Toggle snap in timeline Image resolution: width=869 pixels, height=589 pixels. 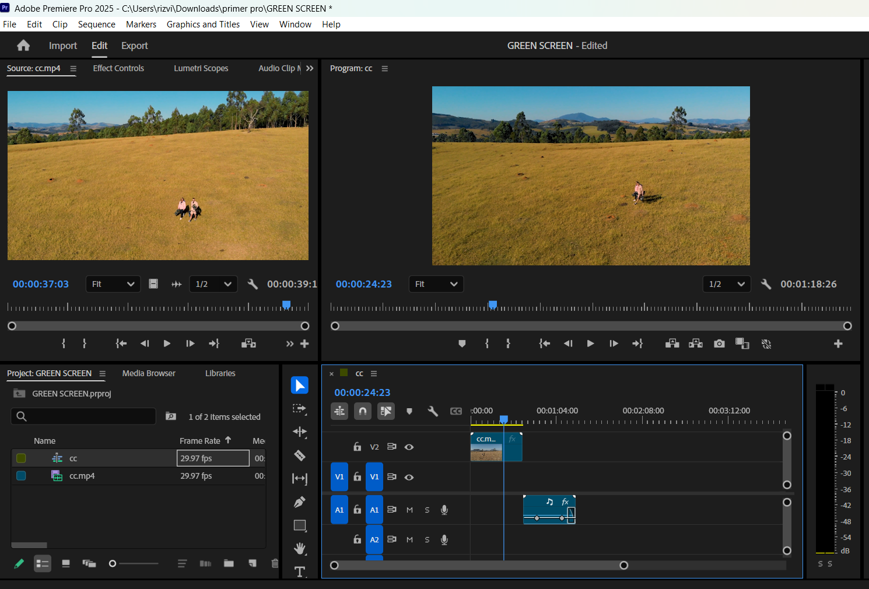coord(363,412)
